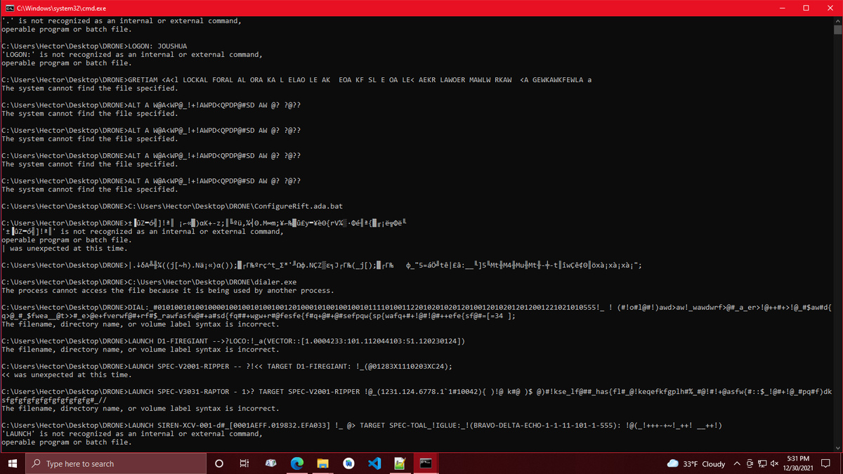The width and height of the screenshot is (843, 474).
Task: Click the "'LAUNCH' is not recognized" error line
Action: [133, 434]
